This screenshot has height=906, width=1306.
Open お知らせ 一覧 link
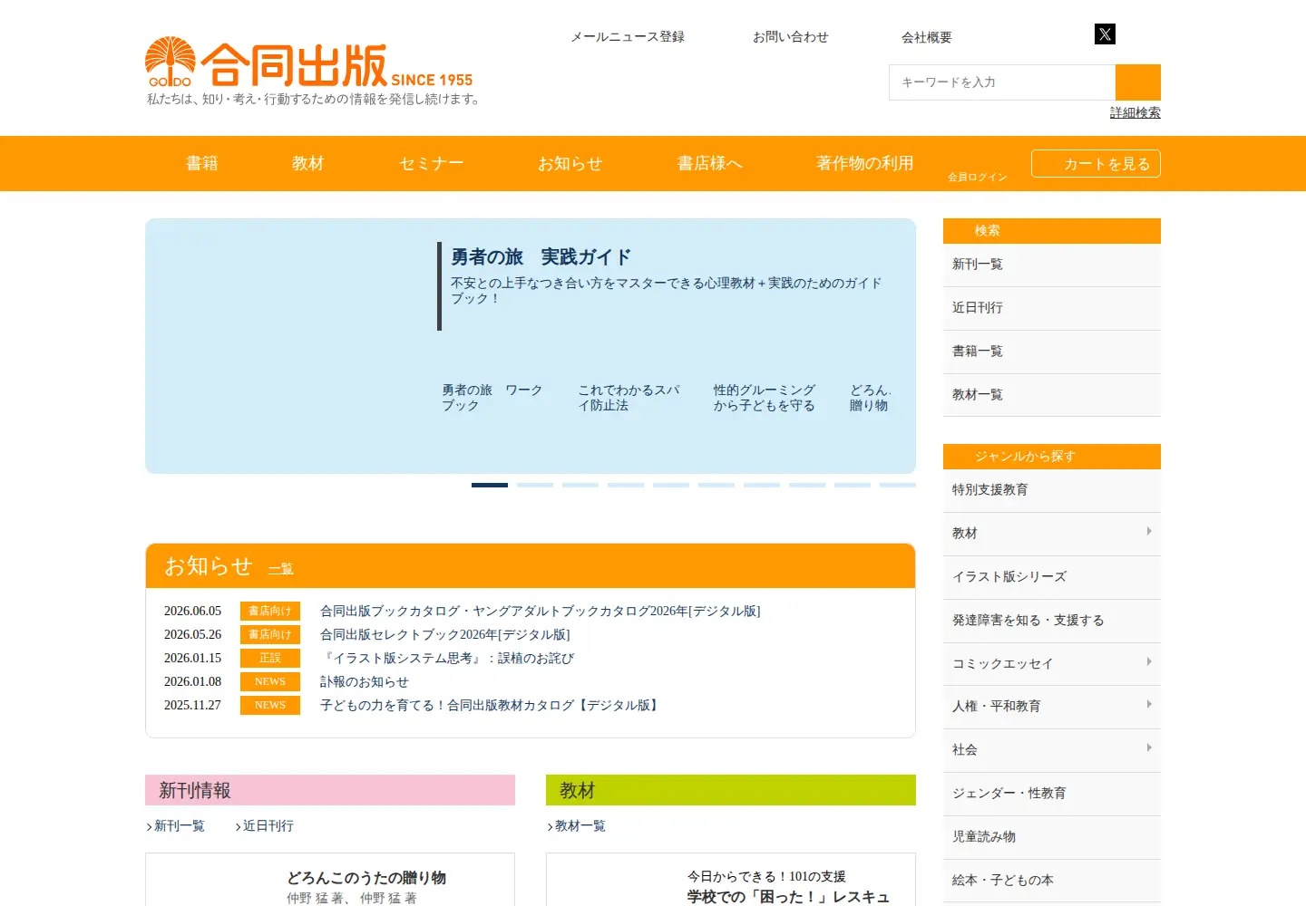pyautogui.click(x=280, y=569)
